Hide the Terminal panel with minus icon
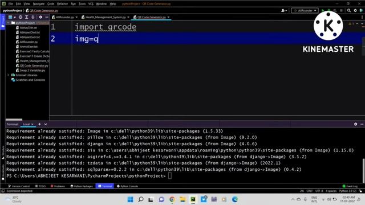Screen dimensions: 365x205 362,124
